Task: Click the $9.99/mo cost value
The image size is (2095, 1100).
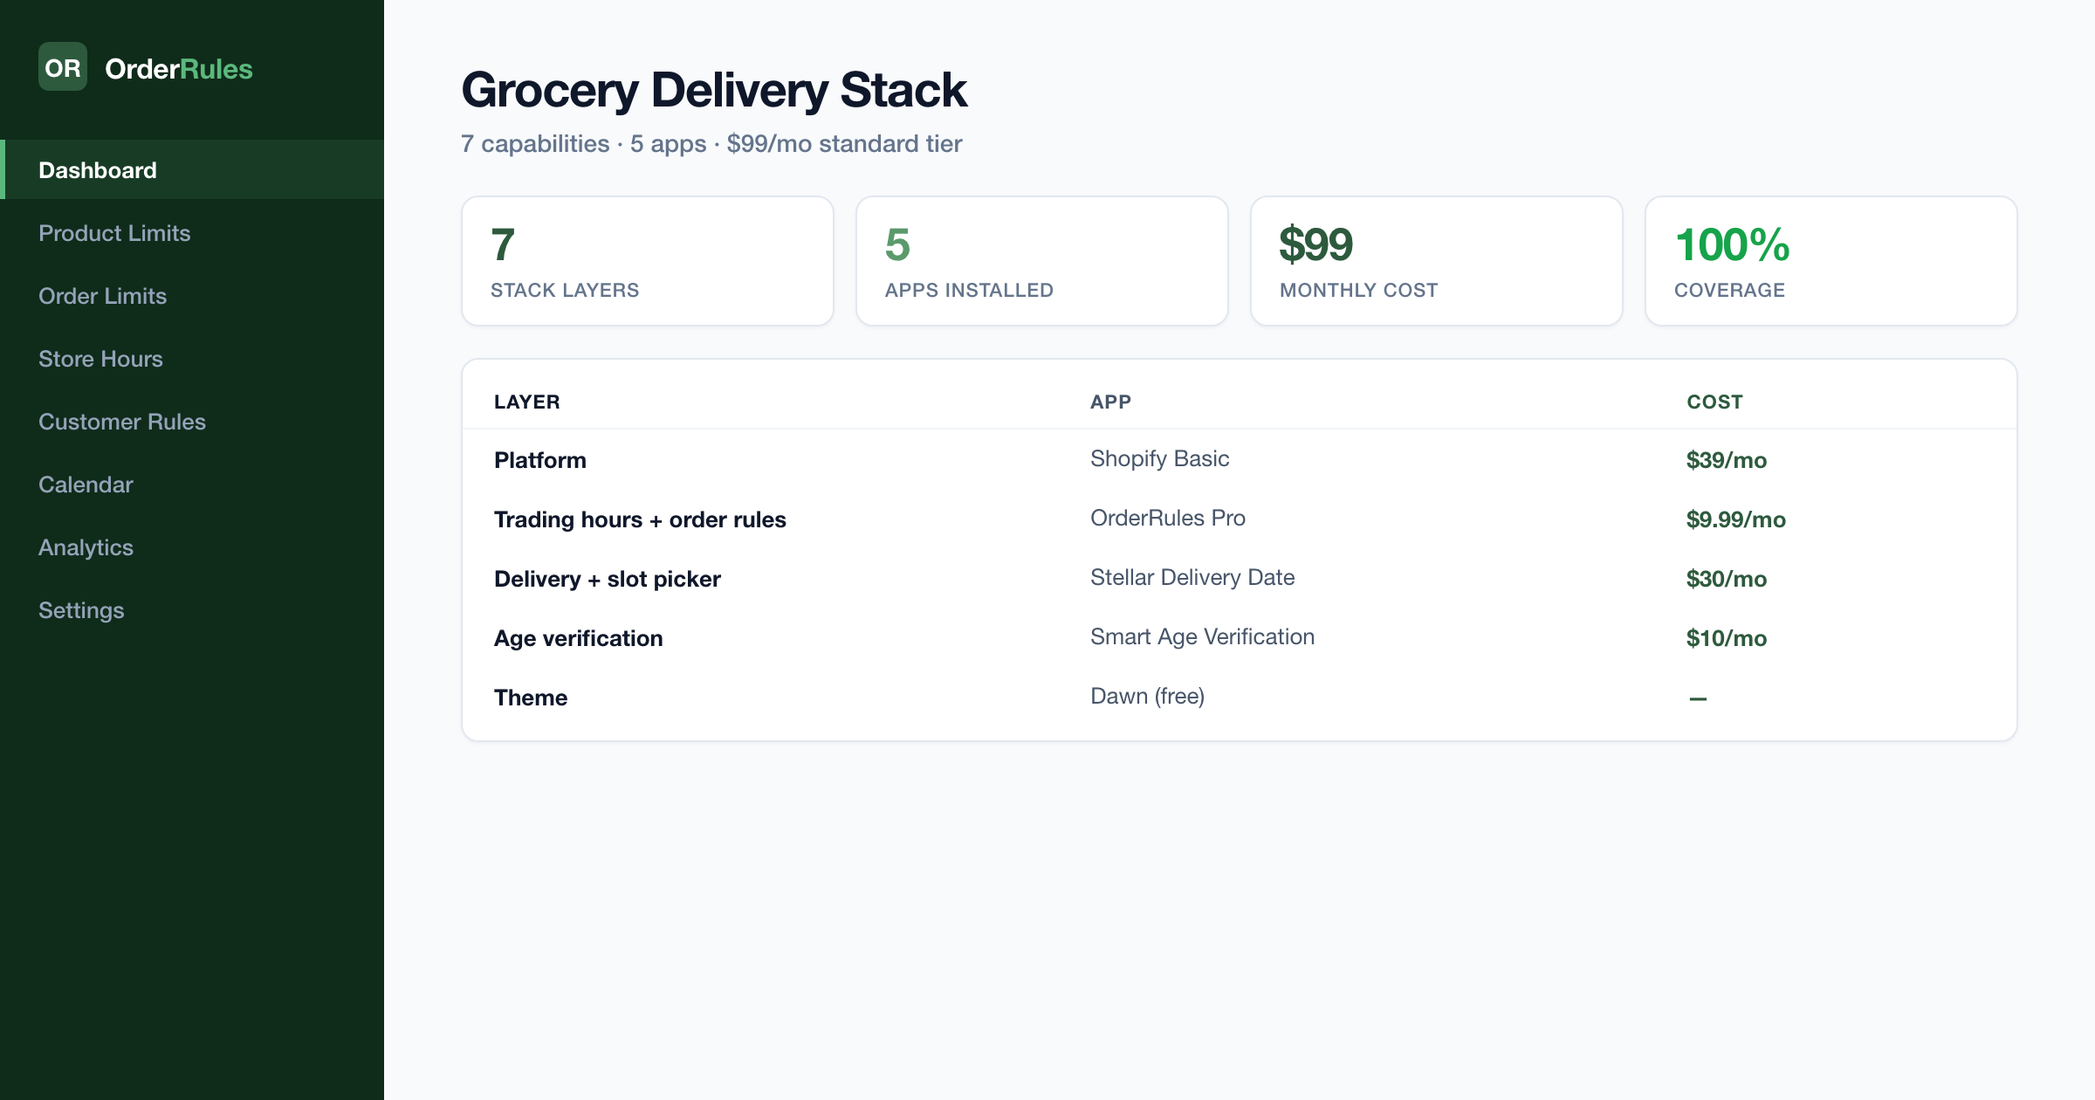Action: pyautogui.click(x=1736, y=519)
